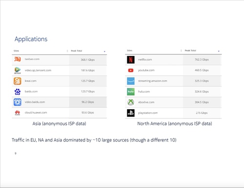Click the 304.5 Gbps value

click(202, 103)
